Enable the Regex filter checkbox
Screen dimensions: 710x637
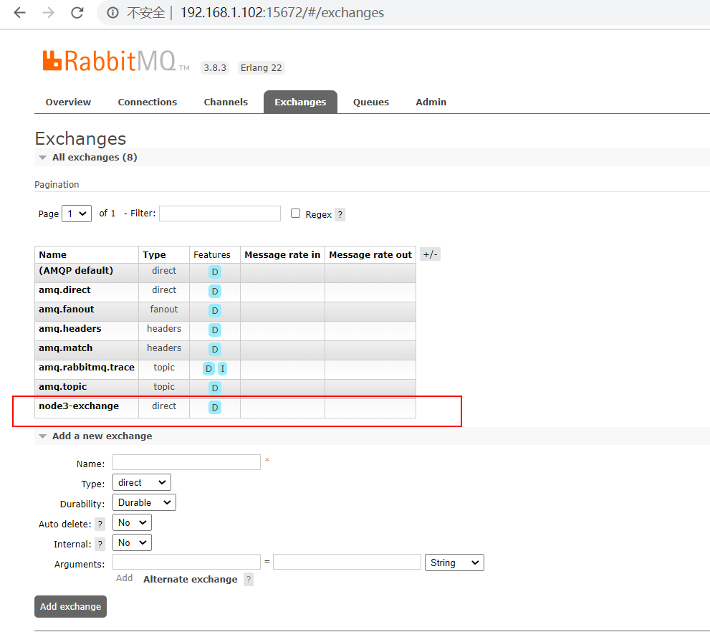(x=296, y=213)
